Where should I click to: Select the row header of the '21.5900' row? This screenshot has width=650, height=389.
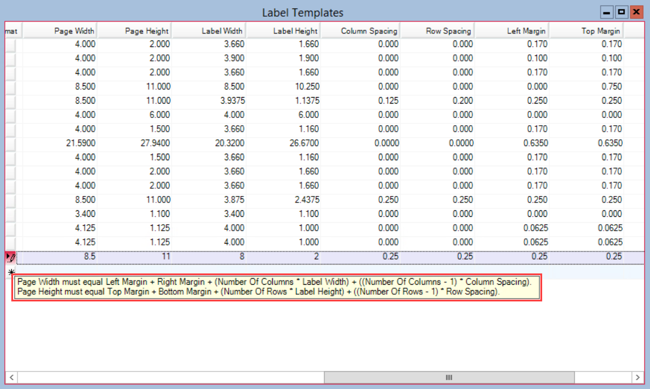(10, 144)
